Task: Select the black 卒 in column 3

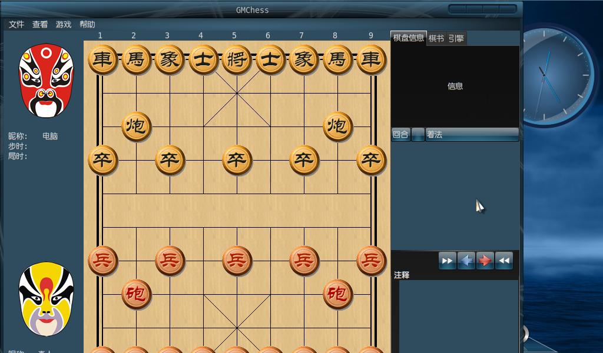Action: (x=170, y=160)
